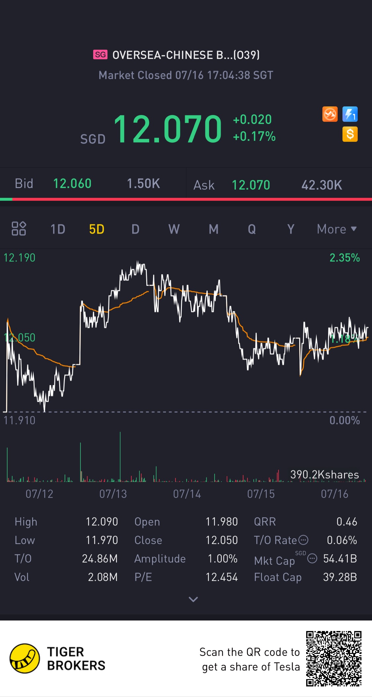Screen dimensions: 372x697
Task: Tap the Float Cap value 39.28B
Action: point(340,577)
